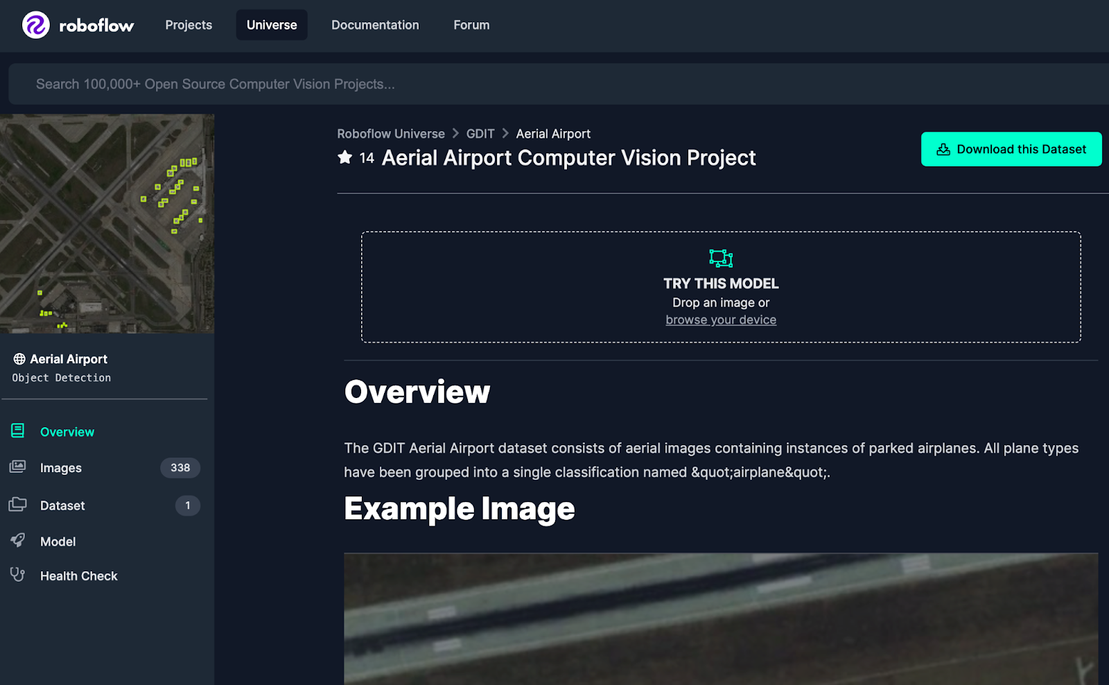
Task: Open the Dataset sidebar section
Action: (x=62, y=505)
